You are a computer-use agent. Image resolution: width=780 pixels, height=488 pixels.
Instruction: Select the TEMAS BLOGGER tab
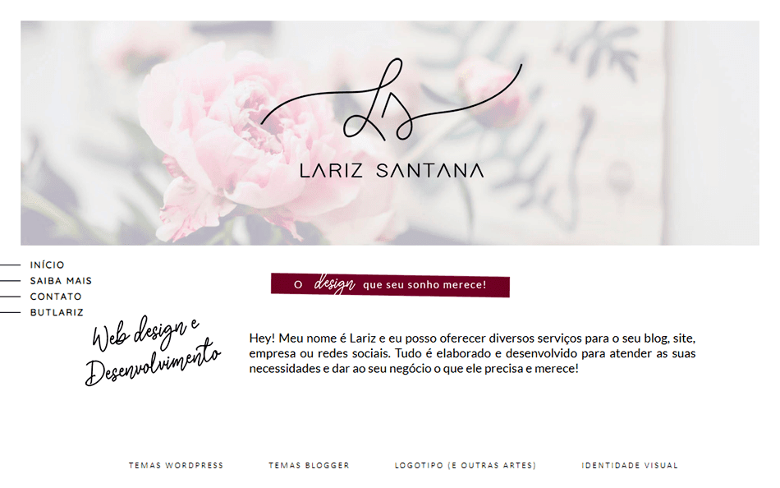click(309, 466)
